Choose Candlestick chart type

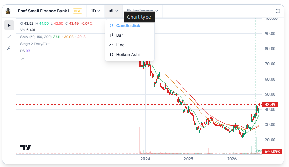point(129,26)
